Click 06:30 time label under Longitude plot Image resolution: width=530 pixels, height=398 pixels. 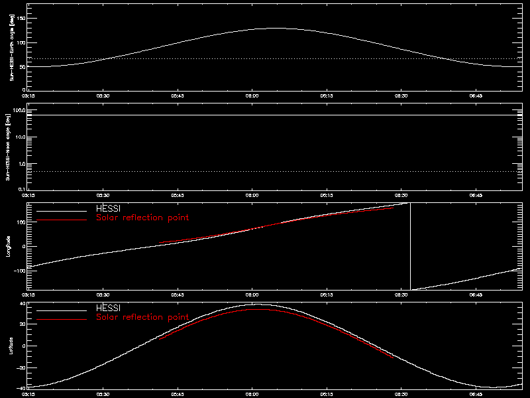[401, 295]
